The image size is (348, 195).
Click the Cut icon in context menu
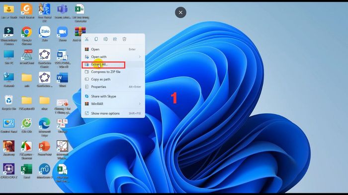pyautogui.click(x=87, y=39)
